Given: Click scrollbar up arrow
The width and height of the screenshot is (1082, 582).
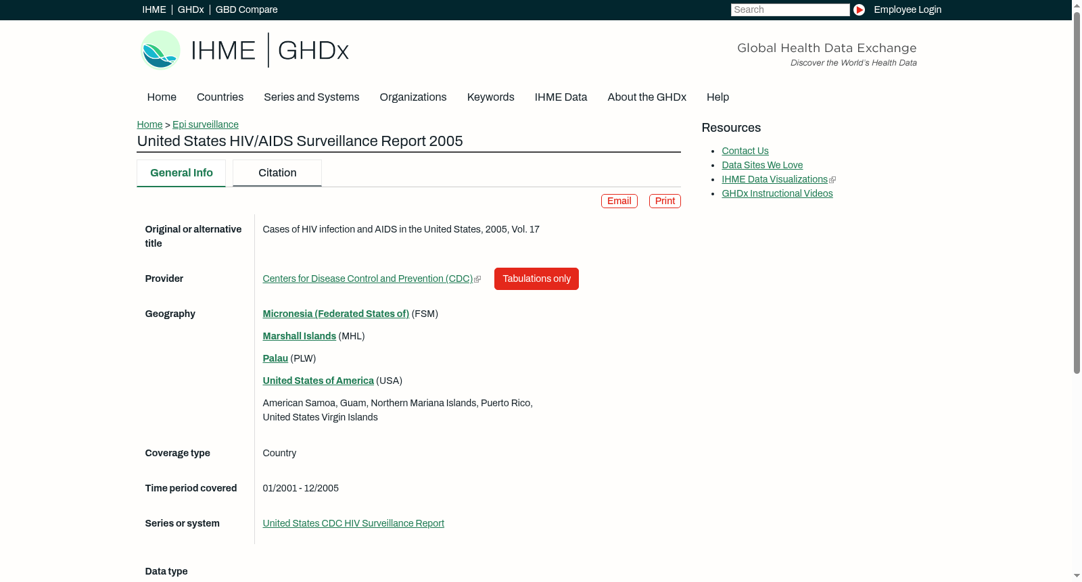Looking at the screenshot, I should click(1077, 5).
